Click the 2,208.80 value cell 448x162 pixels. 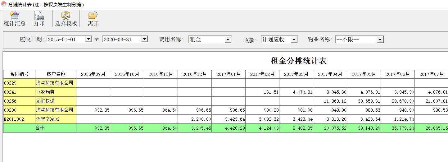pyautogui.click(x=195, y=119)
